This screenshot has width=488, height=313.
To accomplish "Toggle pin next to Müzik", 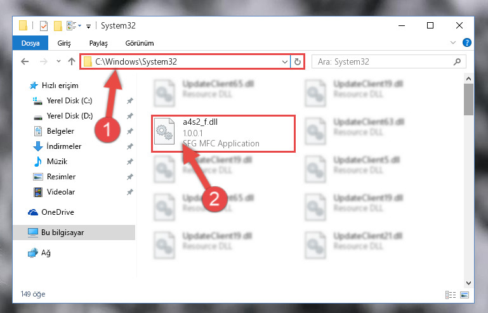I will pyautogui.click(x=130, y=162).
